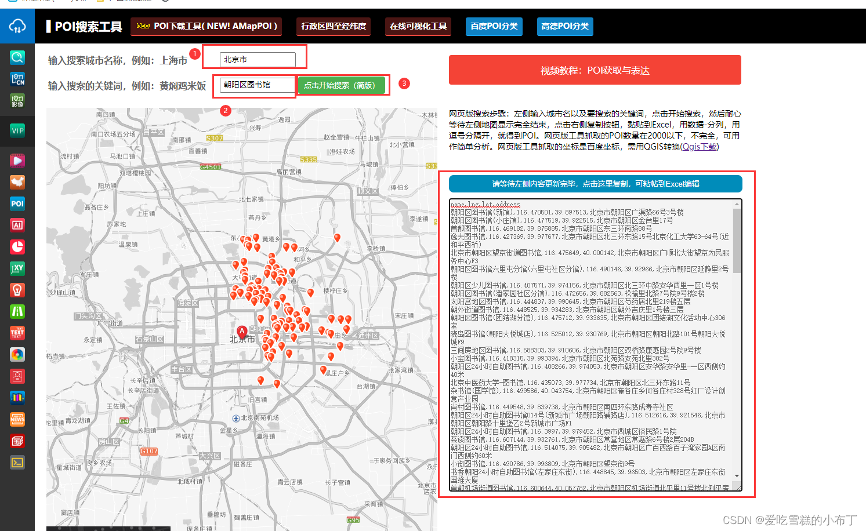Click the result row 小街图书馆
This screenshot has width=866, height=531.
point(542,464)
